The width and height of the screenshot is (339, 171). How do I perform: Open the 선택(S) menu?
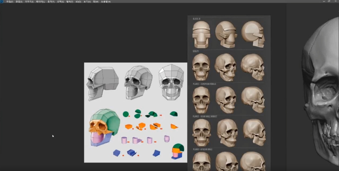point(60,1)
